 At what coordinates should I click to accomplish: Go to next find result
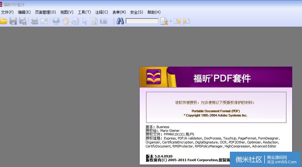click(186, 21)
